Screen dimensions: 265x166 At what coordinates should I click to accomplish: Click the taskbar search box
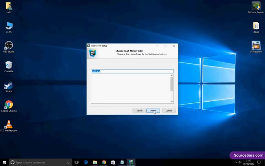click(40, 162)
